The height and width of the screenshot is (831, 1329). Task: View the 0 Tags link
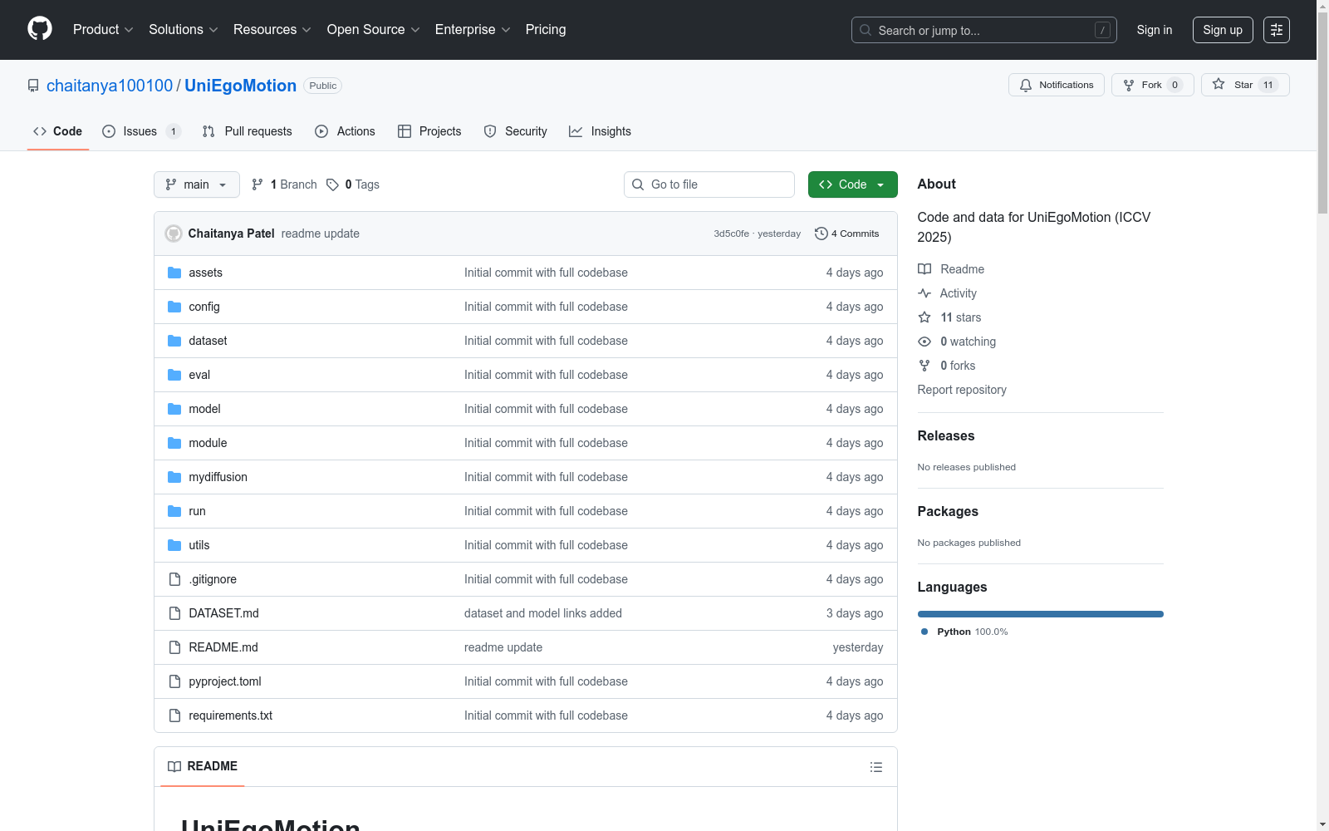pos(353,184)
